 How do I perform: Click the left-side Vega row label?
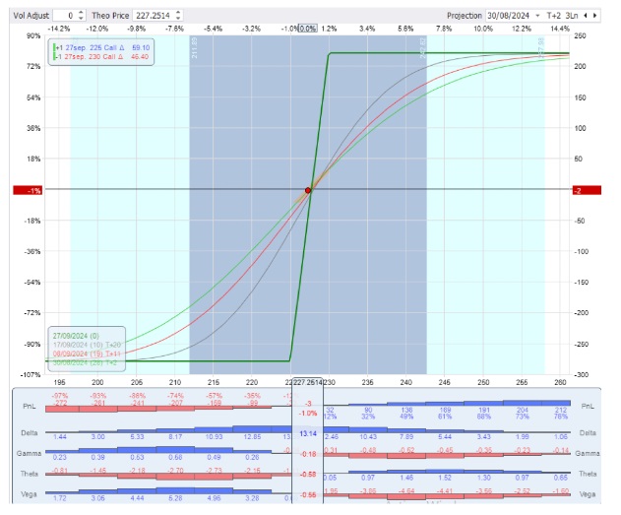tap(31, 489)
